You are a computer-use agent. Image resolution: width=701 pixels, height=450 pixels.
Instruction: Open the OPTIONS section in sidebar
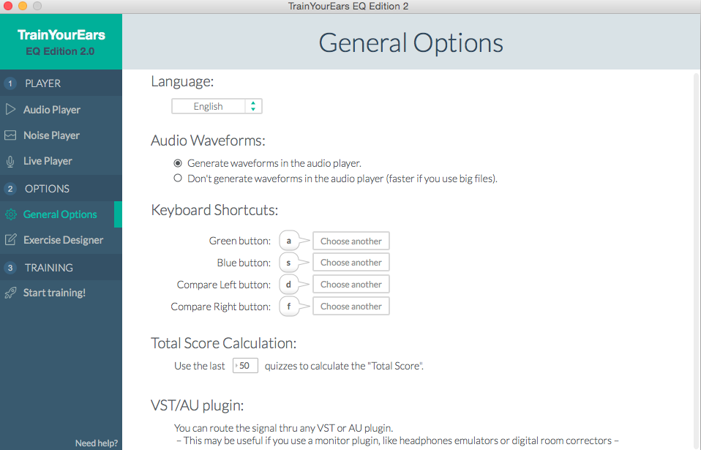tap(47, 189)
